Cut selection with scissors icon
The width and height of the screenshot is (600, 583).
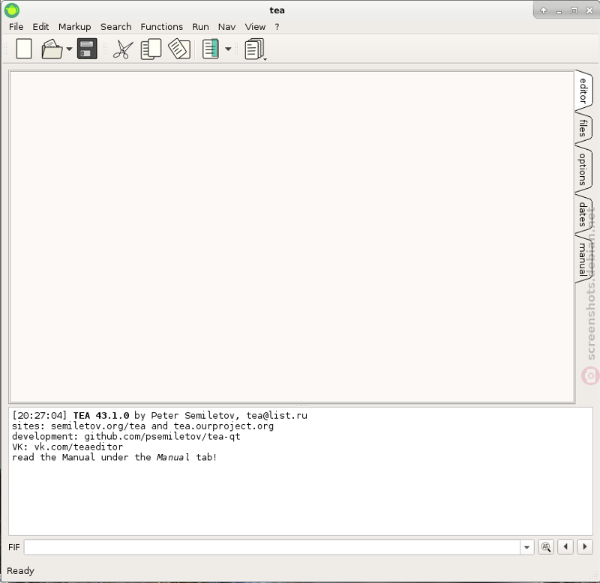tap(123, 49)
